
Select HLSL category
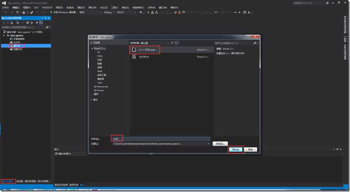point(100,56)
